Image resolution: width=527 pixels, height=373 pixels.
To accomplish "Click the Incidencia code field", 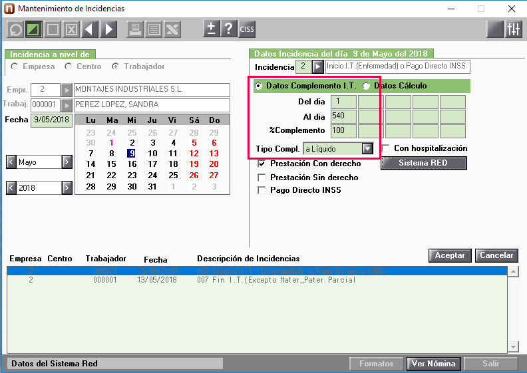I will click(303, 66).
